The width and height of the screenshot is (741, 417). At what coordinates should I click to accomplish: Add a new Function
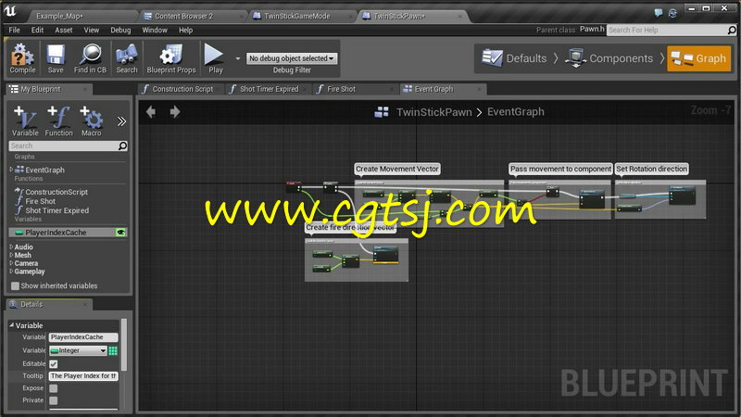pyautogui.click(x=58, y=121)
